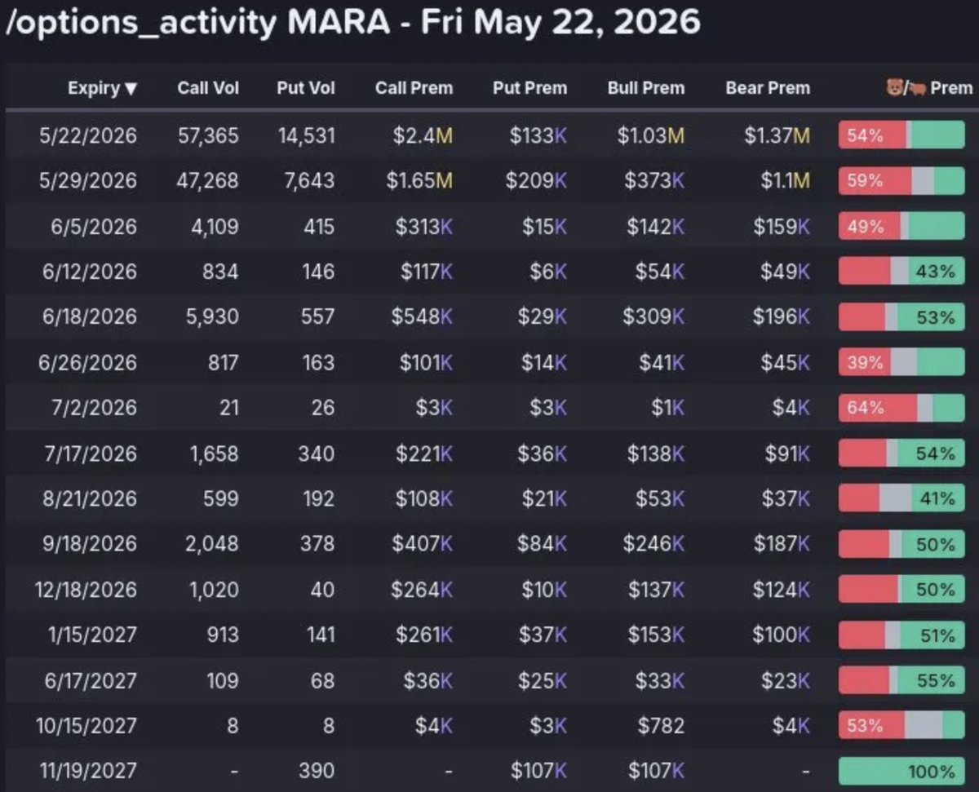
Task: Click bear premium value $196K
Action: pyautogui.click(x=782, y=316)
